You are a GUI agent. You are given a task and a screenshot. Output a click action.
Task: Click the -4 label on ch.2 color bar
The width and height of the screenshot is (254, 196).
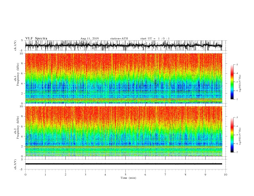(237, 126)
